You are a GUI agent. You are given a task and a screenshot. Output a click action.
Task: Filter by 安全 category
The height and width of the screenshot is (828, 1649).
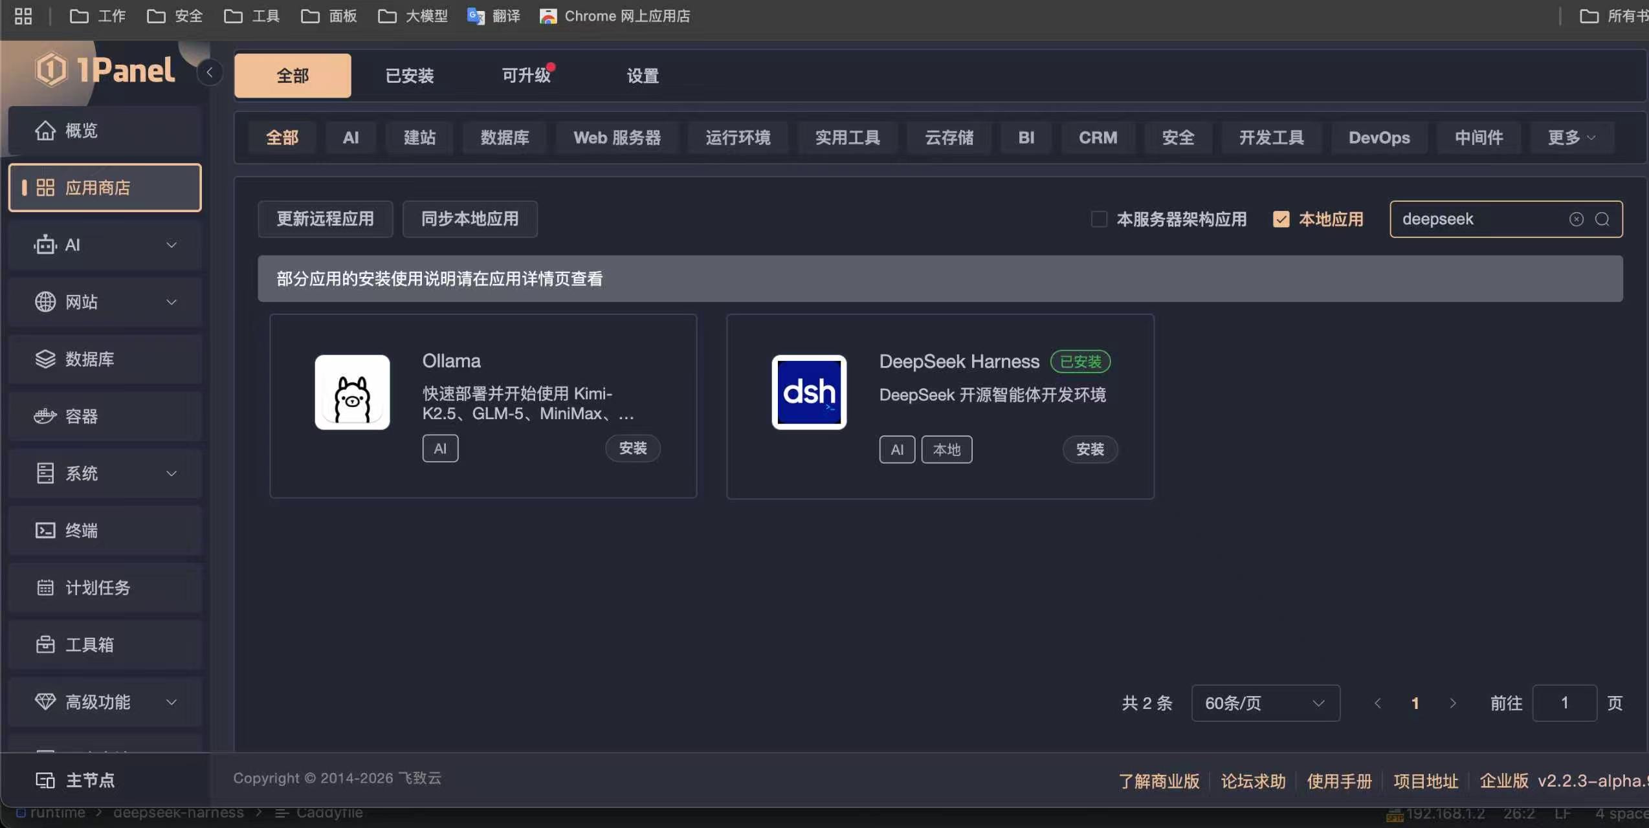click(x=1178, y=138)
